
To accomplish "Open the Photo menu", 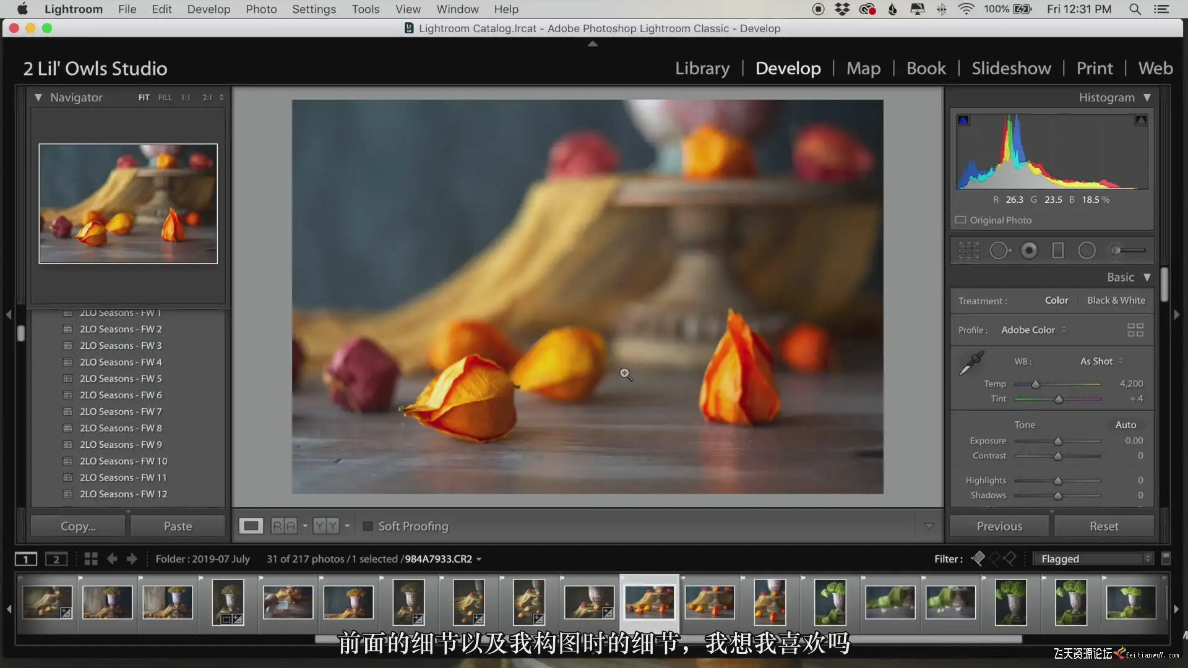I will point(261,9).
